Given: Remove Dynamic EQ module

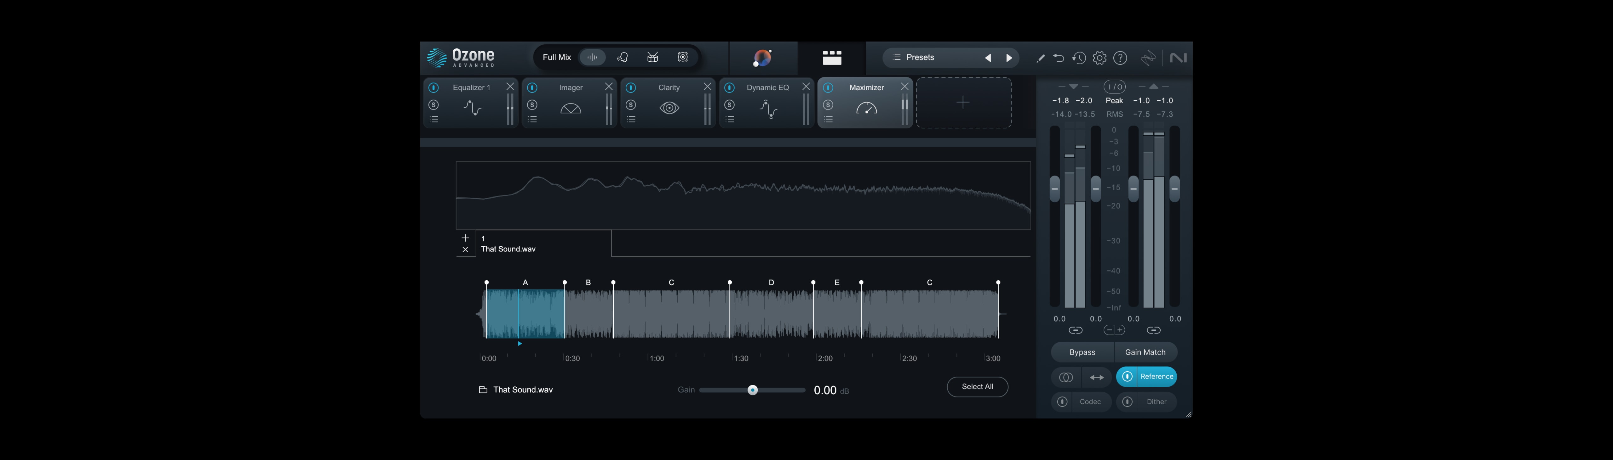Looking at the screenshot, I should [806, 87].
